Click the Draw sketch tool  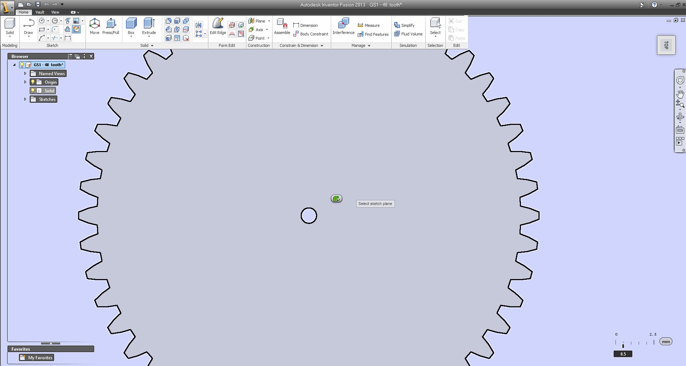[28, 27]
